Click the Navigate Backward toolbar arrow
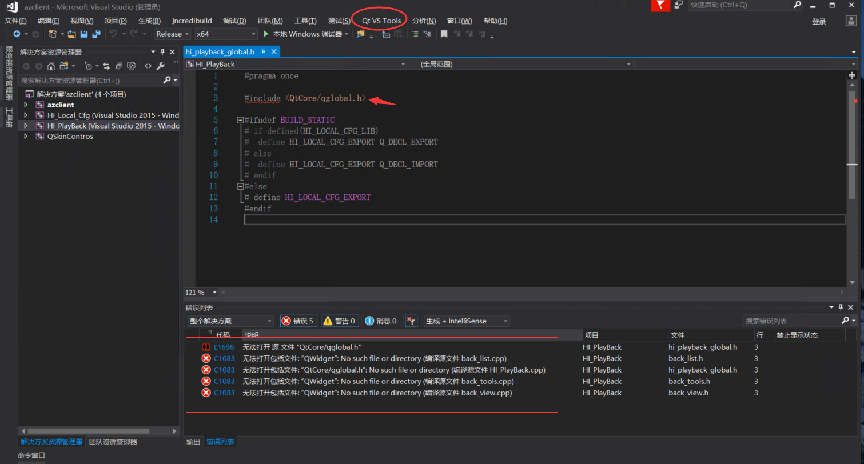The height and width of the screenshot is (464, 864). (x=17, y=34)
